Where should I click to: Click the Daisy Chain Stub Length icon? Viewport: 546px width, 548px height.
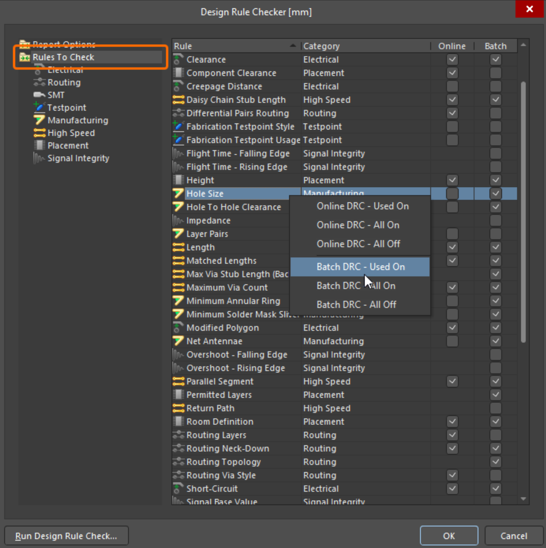coord(178,100)
